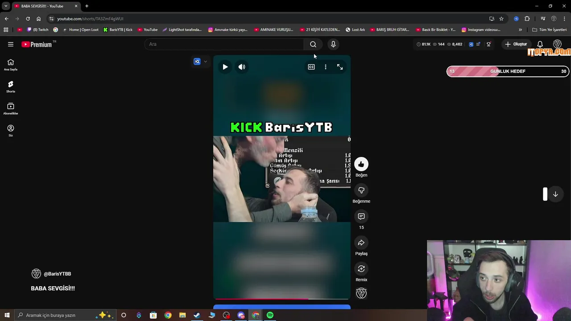571x321 pixels.
Task: Open Chrome extensions puzzle icon
Action: [x=527, y=19]
